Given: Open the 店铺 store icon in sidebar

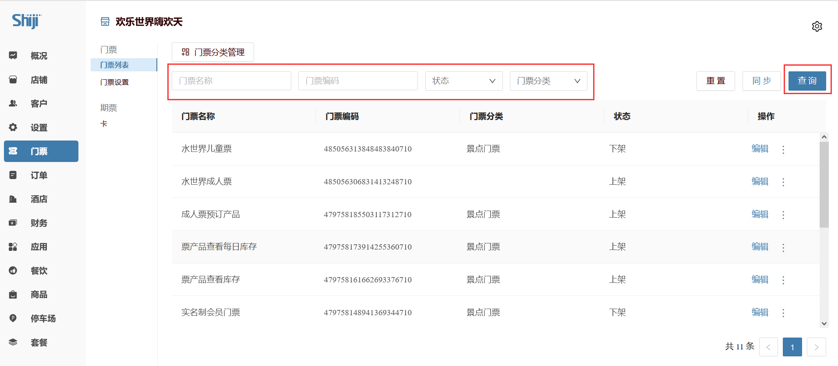Looking at the screenshot, I should click(x=13, y=80).
